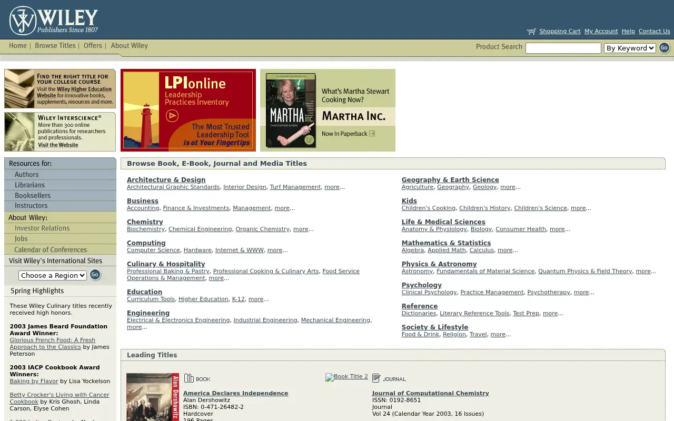
Task: Go to Home in navigation bar
Action: click(18, 46)
